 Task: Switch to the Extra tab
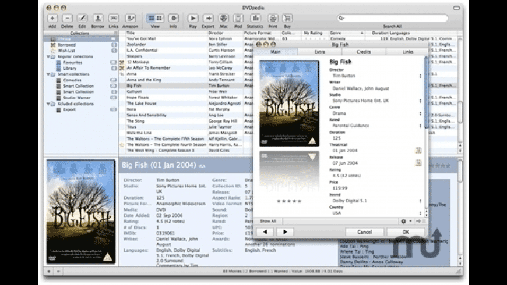pyautogui.click(x=319, y=52)
